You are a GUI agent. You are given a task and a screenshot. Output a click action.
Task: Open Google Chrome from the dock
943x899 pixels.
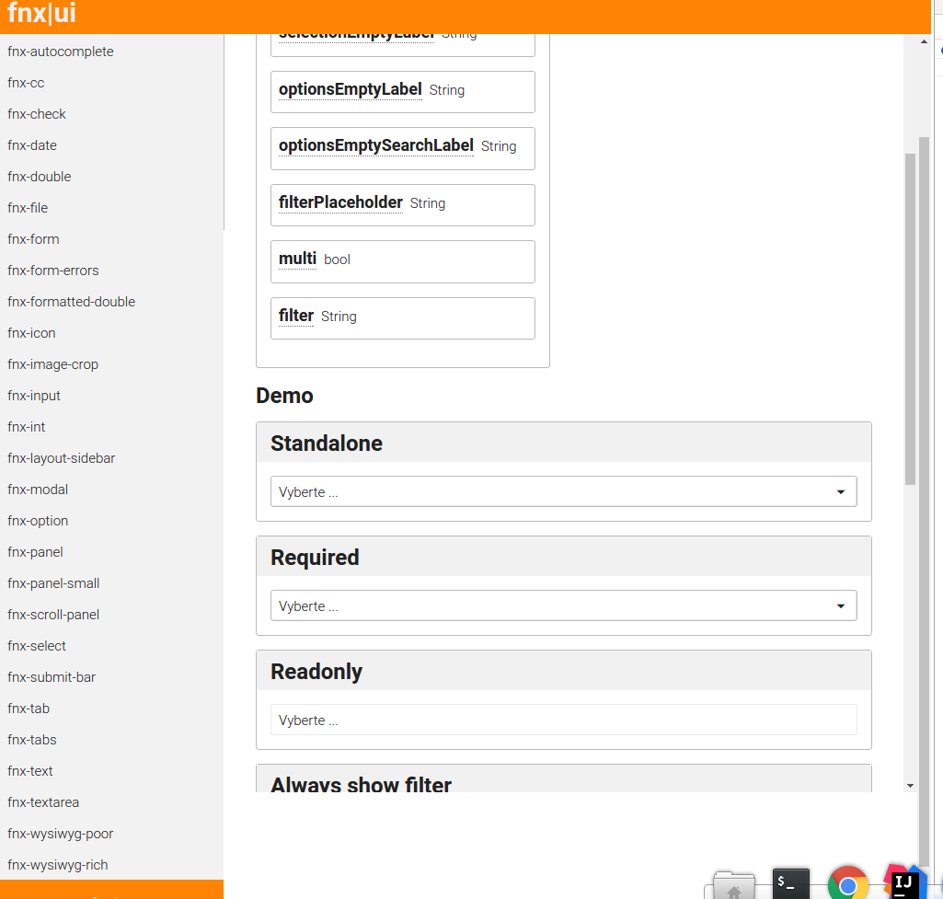[x=848, y=882]
